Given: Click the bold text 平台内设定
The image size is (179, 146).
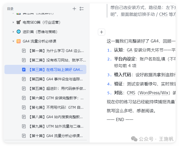Looking at the screenshot, I should tap(125, 59).
